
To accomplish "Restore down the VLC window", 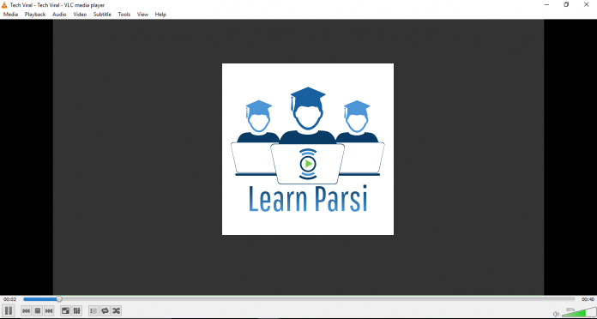I will click(x=566, y=5).
